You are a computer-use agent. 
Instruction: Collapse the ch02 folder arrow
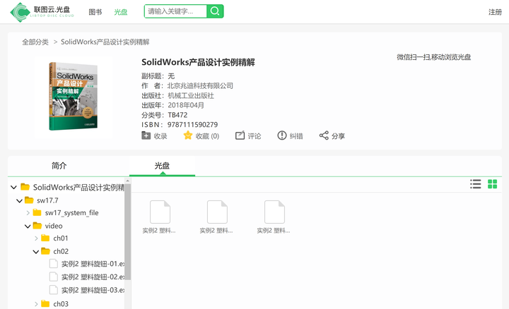[36, 252]
